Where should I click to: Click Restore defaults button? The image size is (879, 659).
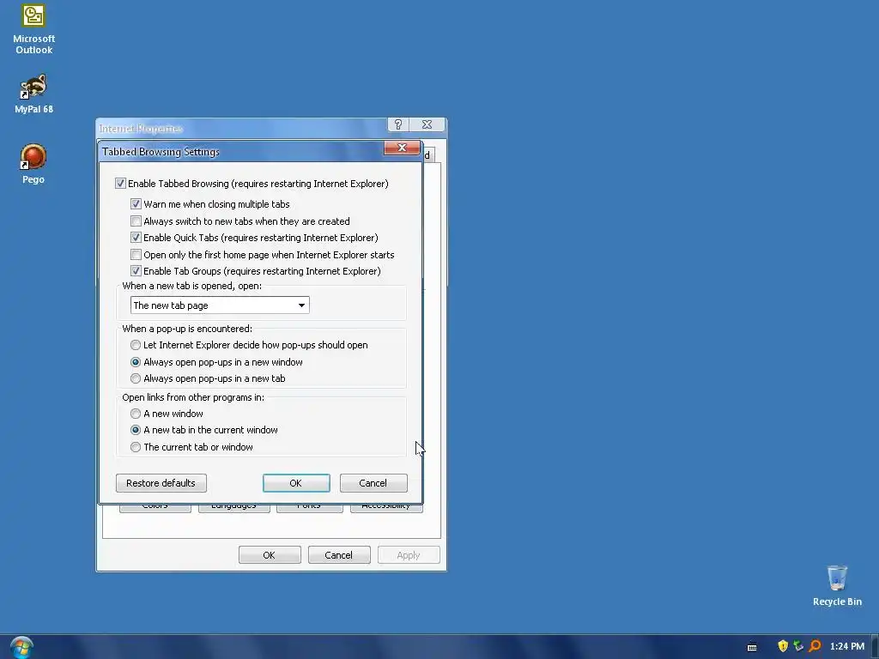[x=161, y=483]
